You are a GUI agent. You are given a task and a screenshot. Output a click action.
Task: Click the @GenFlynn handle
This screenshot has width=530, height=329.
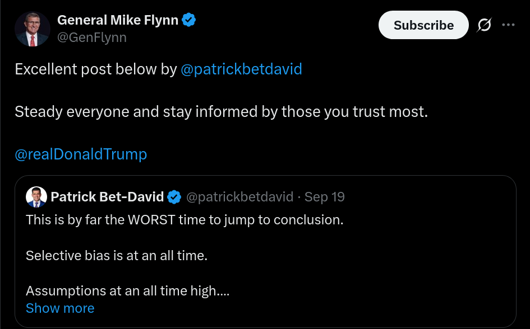[x=92, y=37]
